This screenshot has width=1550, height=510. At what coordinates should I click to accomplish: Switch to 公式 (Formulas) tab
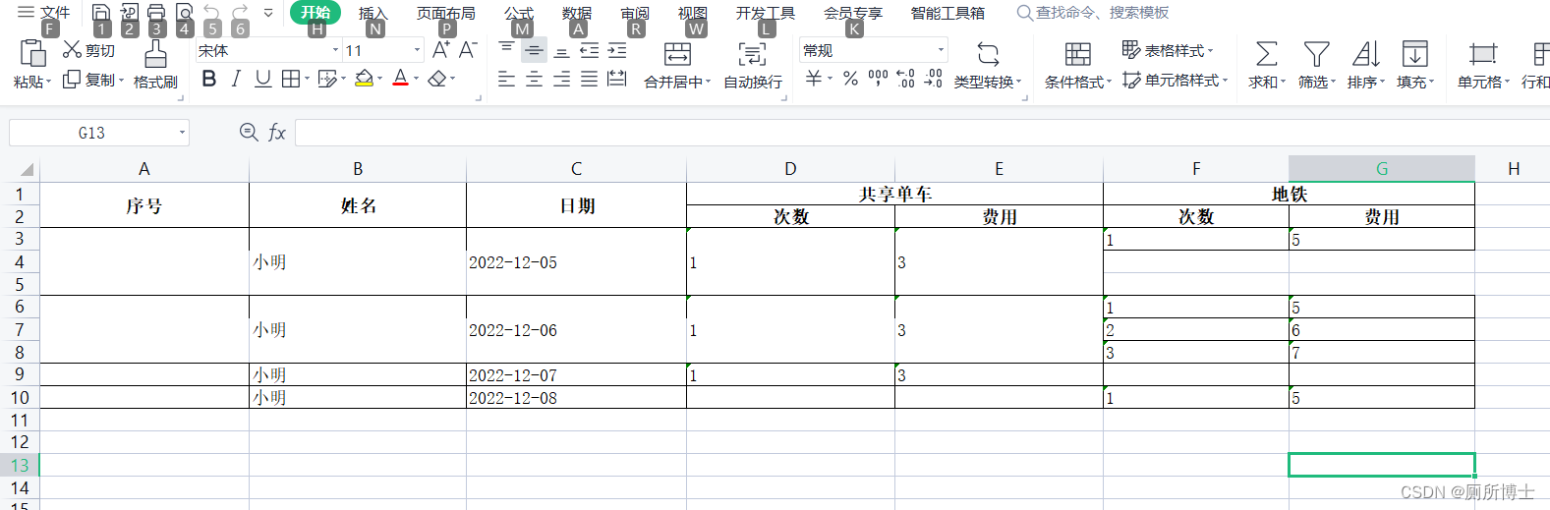tap(519, 13)
